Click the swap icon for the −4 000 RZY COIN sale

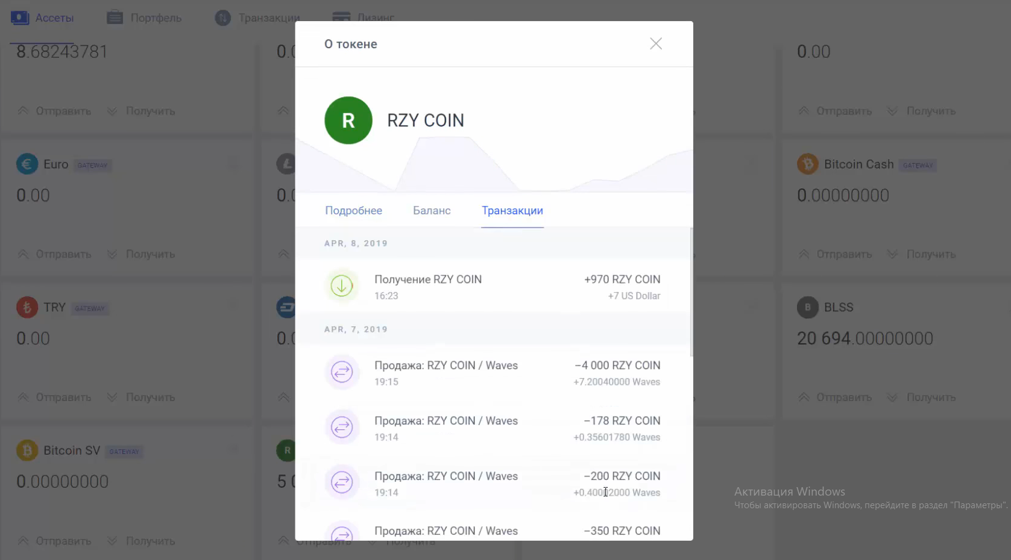[x=342, y=372]
